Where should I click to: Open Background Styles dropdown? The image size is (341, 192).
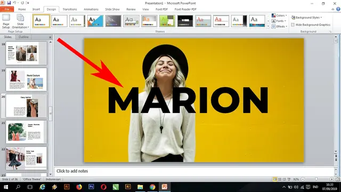[307, 18]
